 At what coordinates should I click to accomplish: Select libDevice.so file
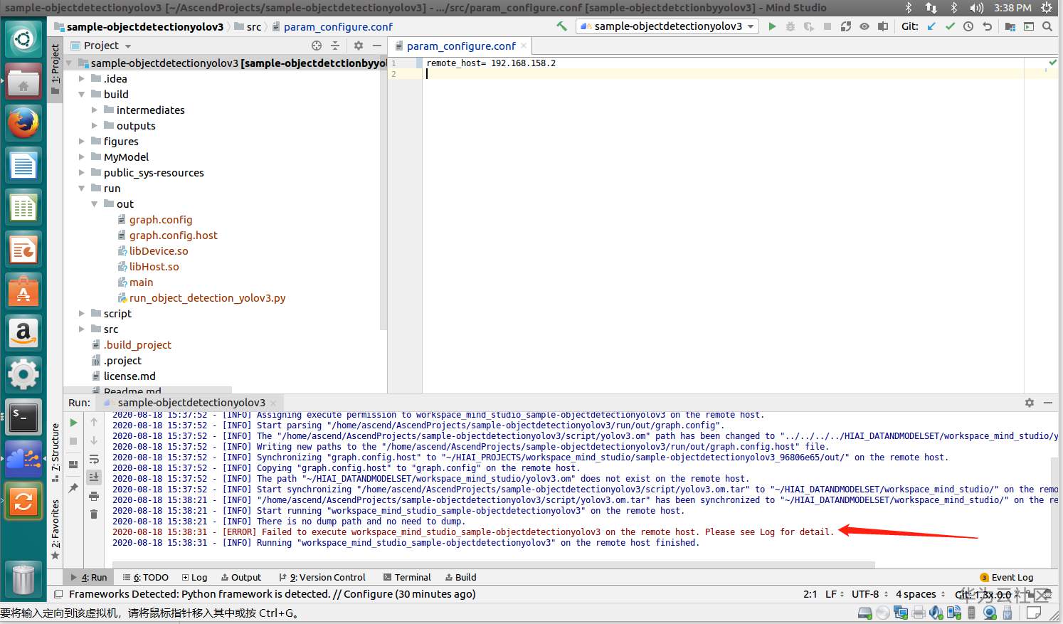pos(159,251)
